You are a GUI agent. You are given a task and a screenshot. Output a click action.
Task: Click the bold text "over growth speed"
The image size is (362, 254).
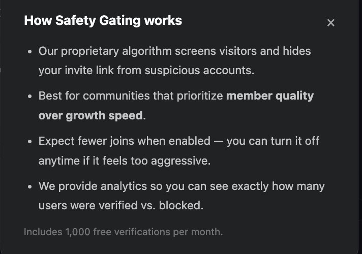pos(90,115)
